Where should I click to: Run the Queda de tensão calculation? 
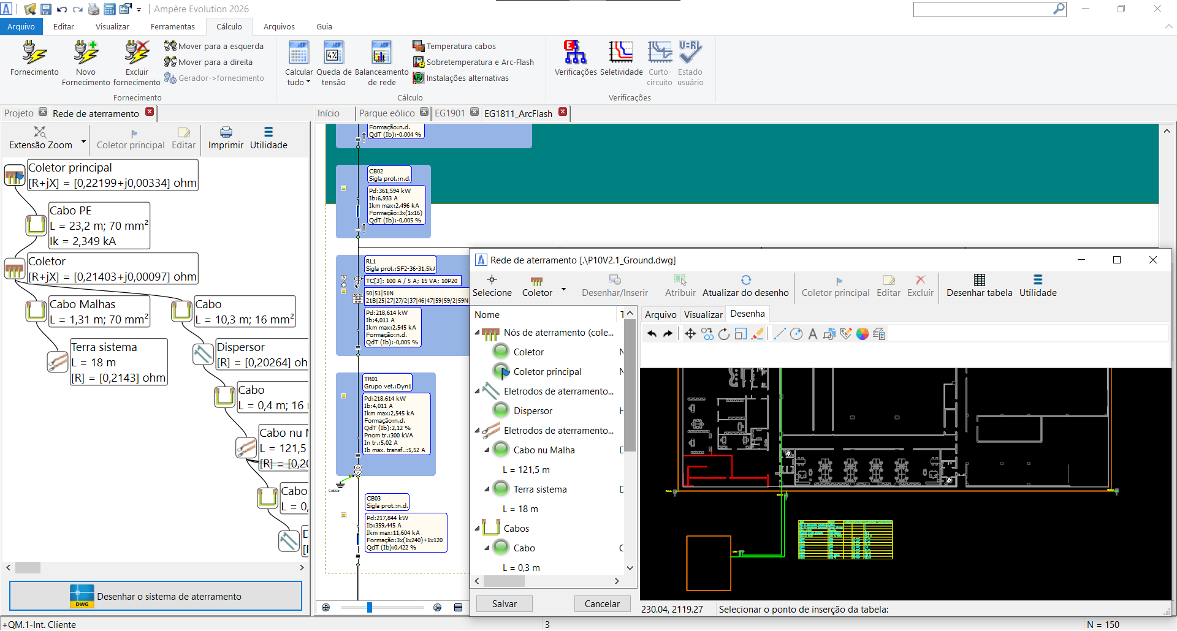tap(333, 53)
